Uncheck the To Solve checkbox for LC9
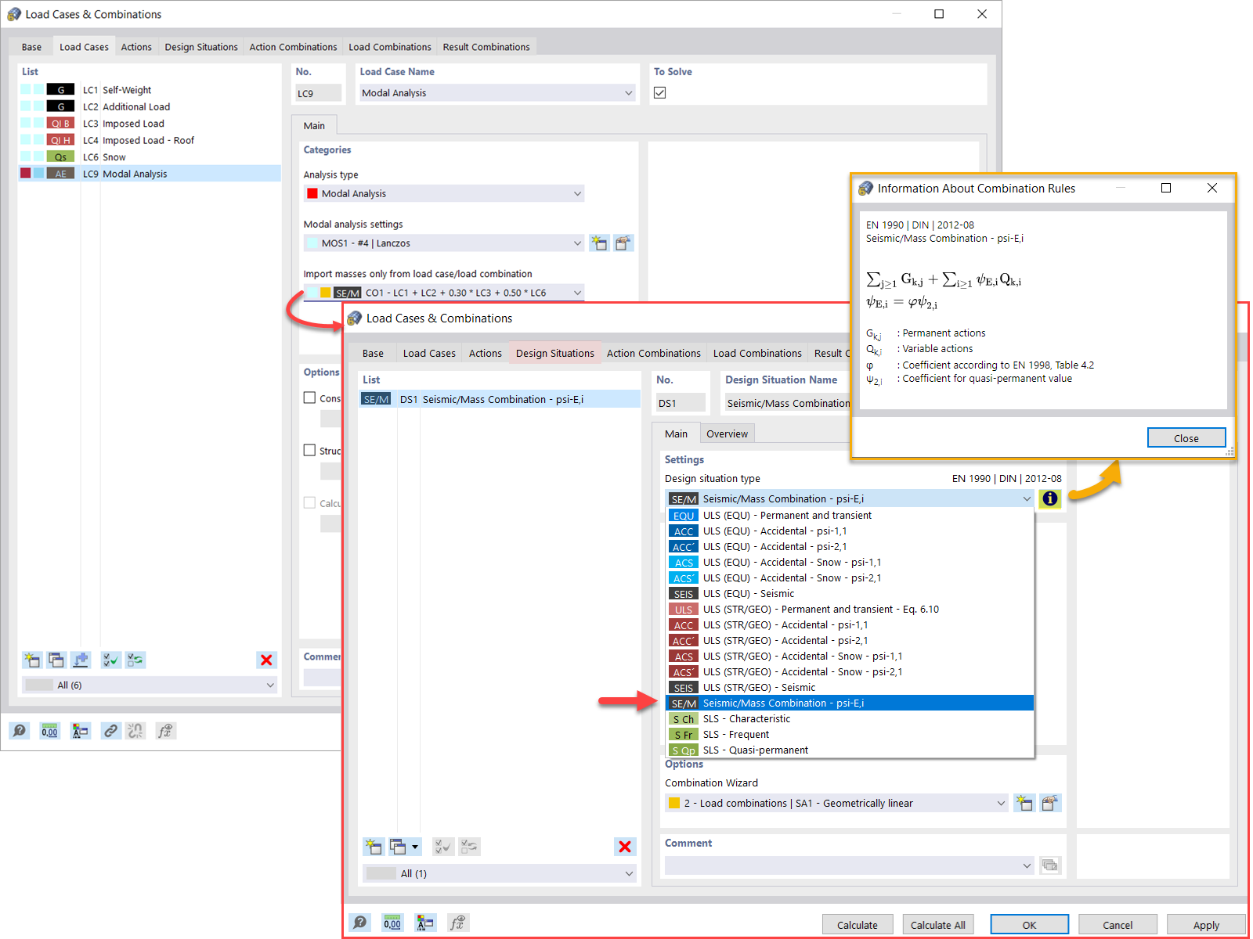Screen dimensions: 1253x939 coord(660,92)
